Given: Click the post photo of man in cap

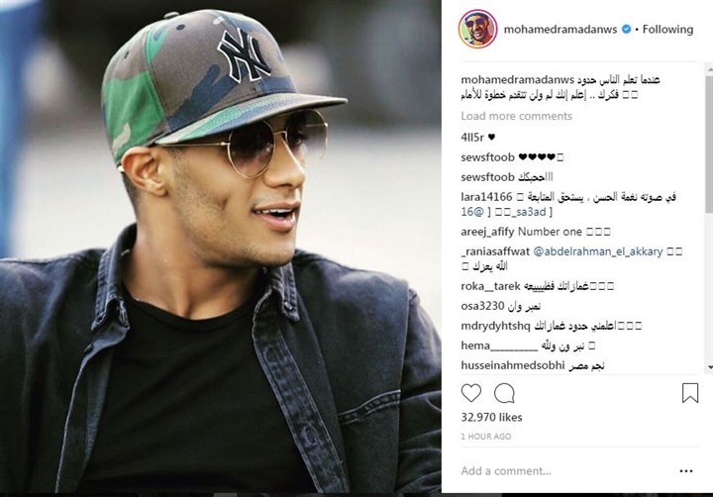Looking at the screenshot, I should tap(221, 246).
